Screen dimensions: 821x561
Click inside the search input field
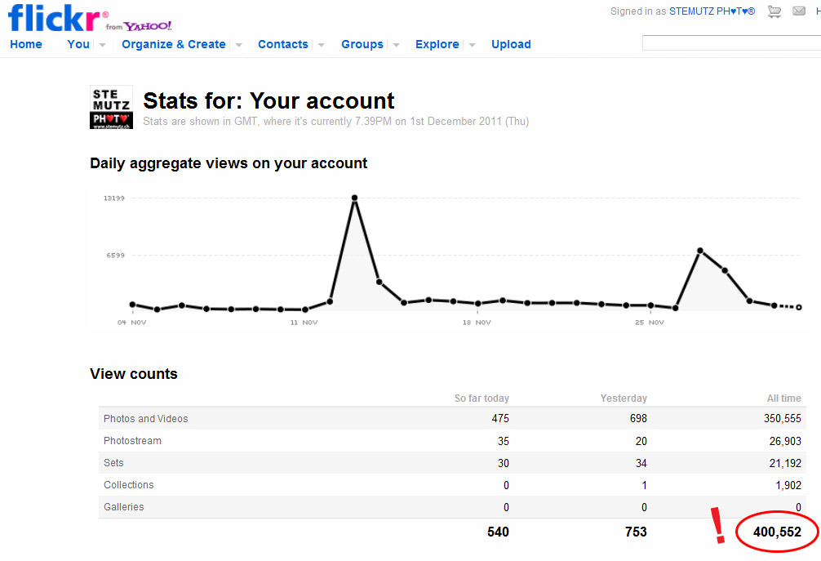[x=731, y=43]
